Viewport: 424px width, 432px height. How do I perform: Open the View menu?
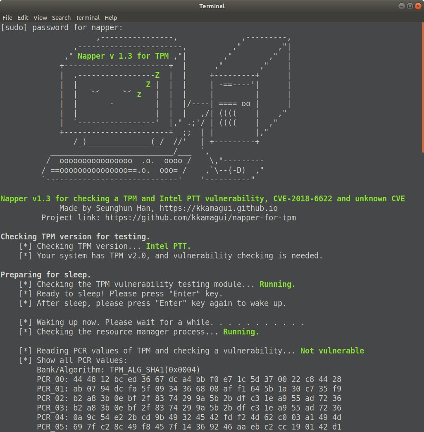(x=40, y=18)
